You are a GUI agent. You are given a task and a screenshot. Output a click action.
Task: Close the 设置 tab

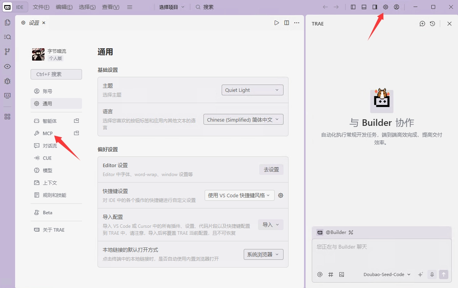[44, 23]
